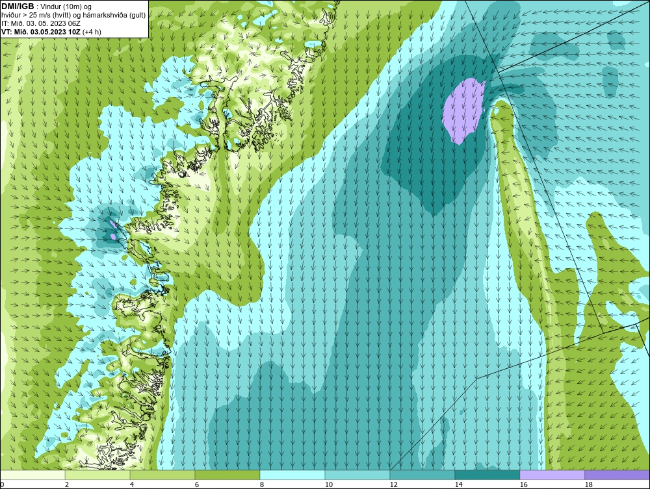Screen dimensions: 650x489
Task: Click the 8–10 m/s light cyan legend swatch
Action: coord(292,475)
